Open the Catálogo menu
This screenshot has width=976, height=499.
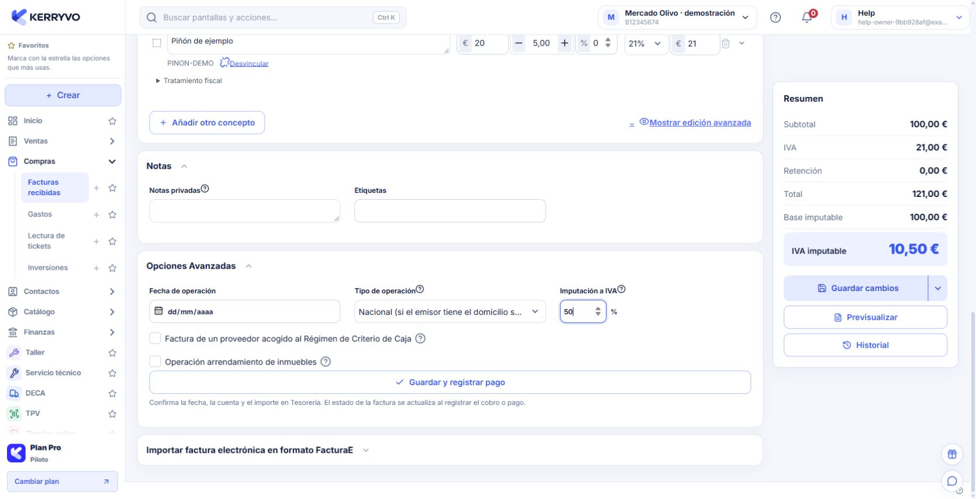point(63,312)
